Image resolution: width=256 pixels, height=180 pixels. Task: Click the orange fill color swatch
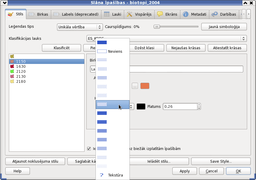145,86
